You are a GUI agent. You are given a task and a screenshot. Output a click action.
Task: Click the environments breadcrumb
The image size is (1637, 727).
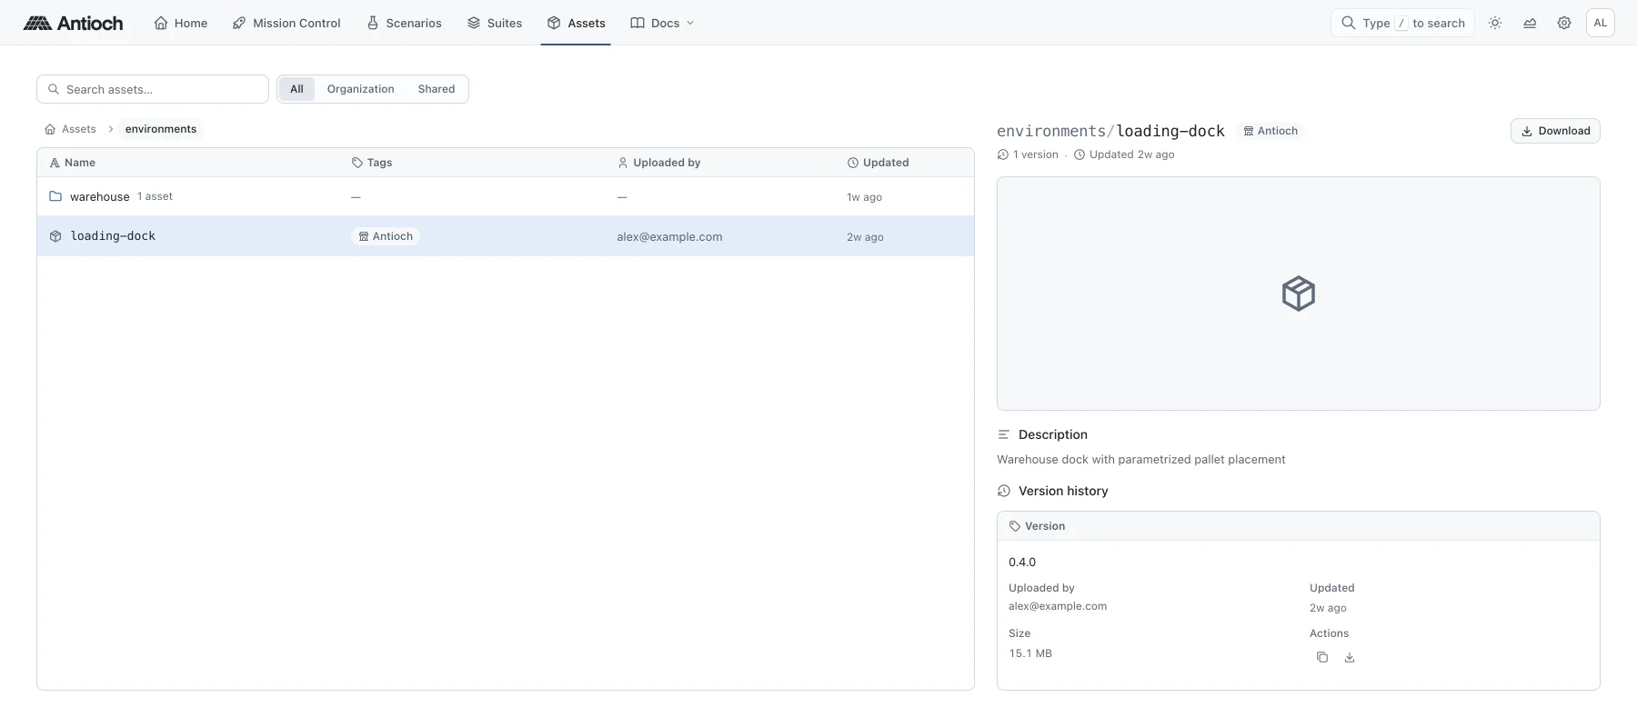(161, 129)
